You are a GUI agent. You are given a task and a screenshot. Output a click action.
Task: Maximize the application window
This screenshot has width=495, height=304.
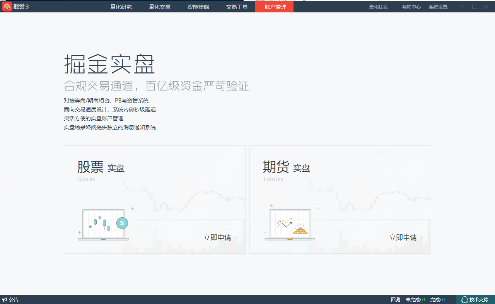pos(475,7)
